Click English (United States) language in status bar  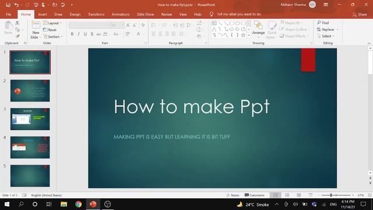coord(47,195)
